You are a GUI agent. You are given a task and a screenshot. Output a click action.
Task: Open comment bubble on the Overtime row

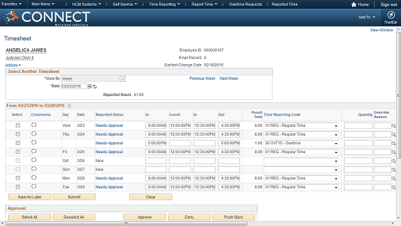click(34, 143)
